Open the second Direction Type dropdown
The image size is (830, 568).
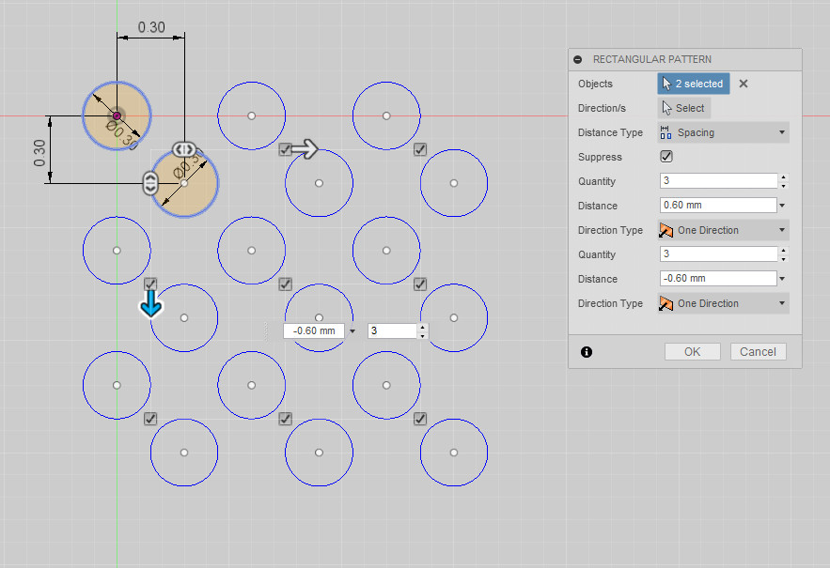(723, 303)
